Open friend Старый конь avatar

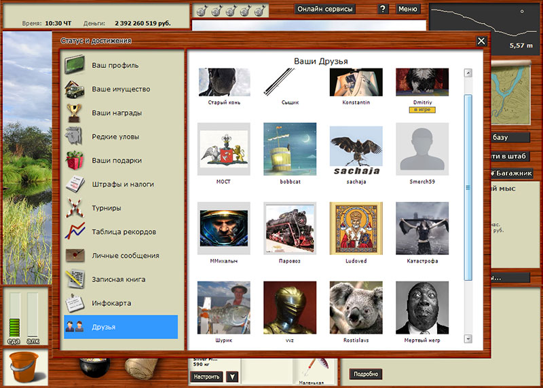click(224, 82)
